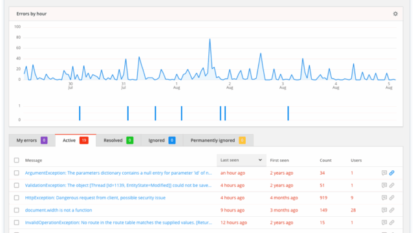Click the deployment marker bar near 3 Aug

288,113
